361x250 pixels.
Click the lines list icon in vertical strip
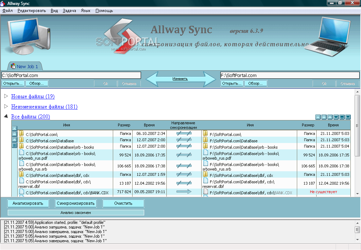(14, 145)
